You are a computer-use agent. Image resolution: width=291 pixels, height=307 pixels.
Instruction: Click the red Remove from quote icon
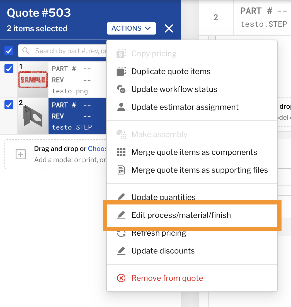(121, 278)
